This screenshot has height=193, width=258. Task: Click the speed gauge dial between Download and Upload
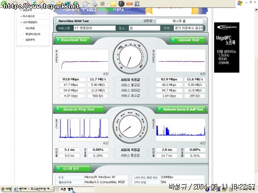click(x=130, y=57)
